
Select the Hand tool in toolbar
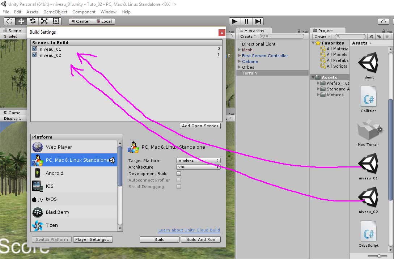[x=9, y=21]
